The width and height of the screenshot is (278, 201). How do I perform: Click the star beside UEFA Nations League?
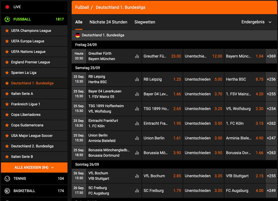7,52
